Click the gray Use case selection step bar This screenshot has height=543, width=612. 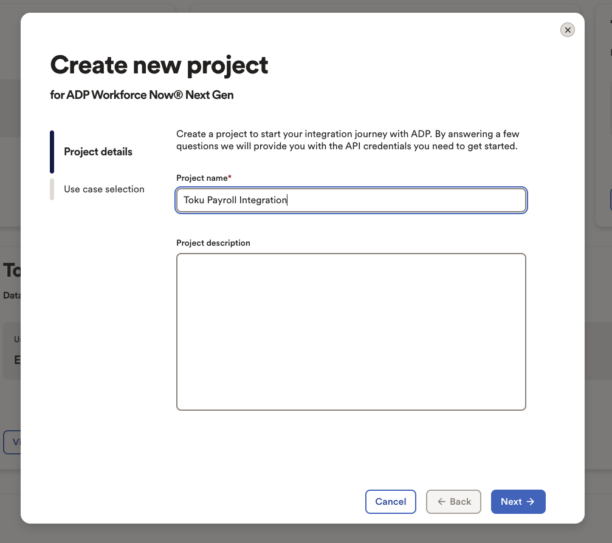coord(52,189)
